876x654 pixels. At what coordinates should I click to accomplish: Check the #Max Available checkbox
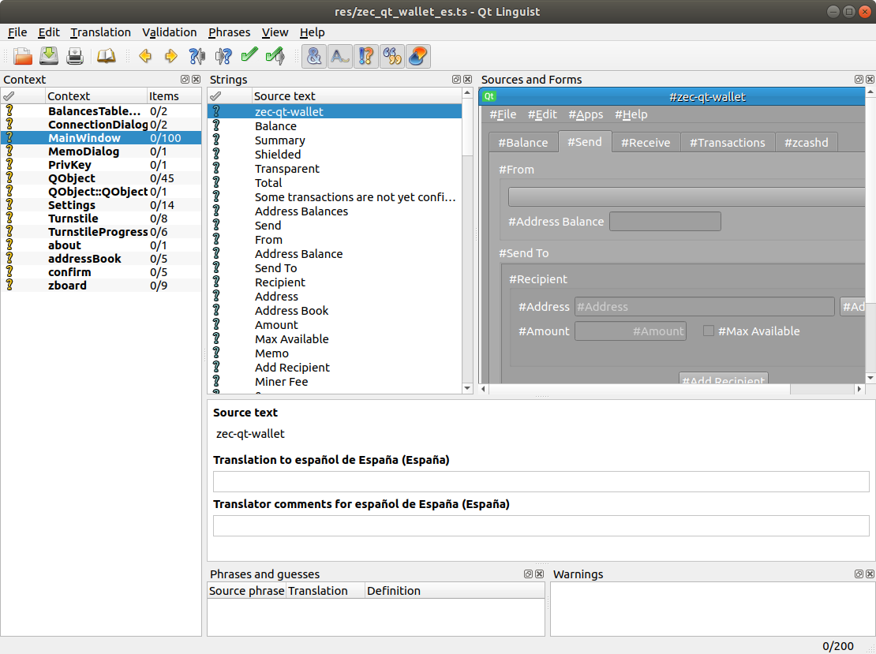[709, 331]
